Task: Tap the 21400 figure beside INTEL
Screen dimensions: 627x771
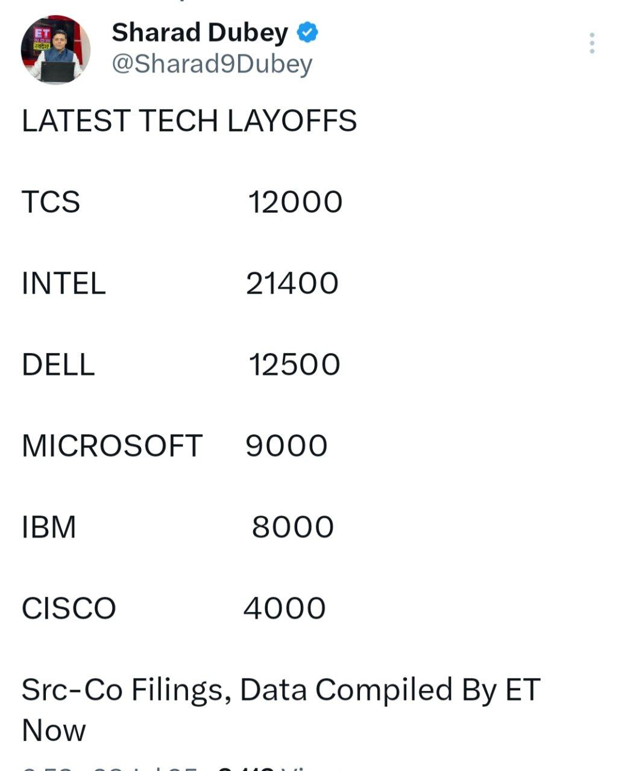Action: tap(292, 283)
